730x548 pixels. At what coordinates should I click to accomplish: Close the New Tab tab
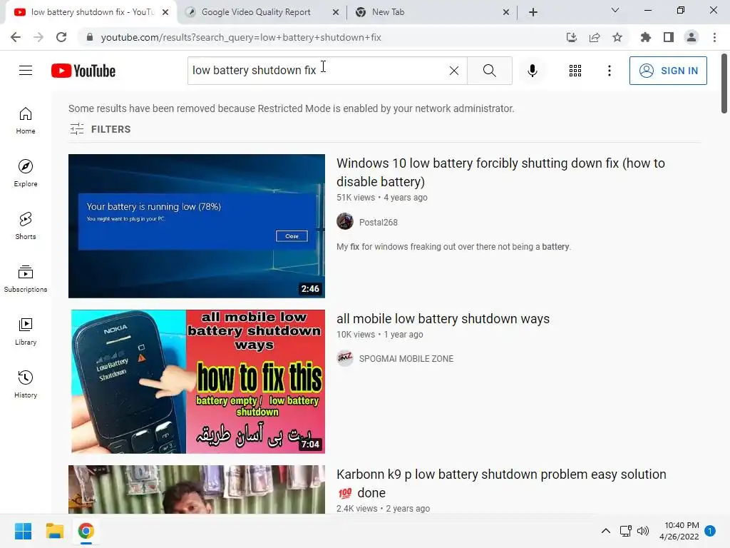506,13
